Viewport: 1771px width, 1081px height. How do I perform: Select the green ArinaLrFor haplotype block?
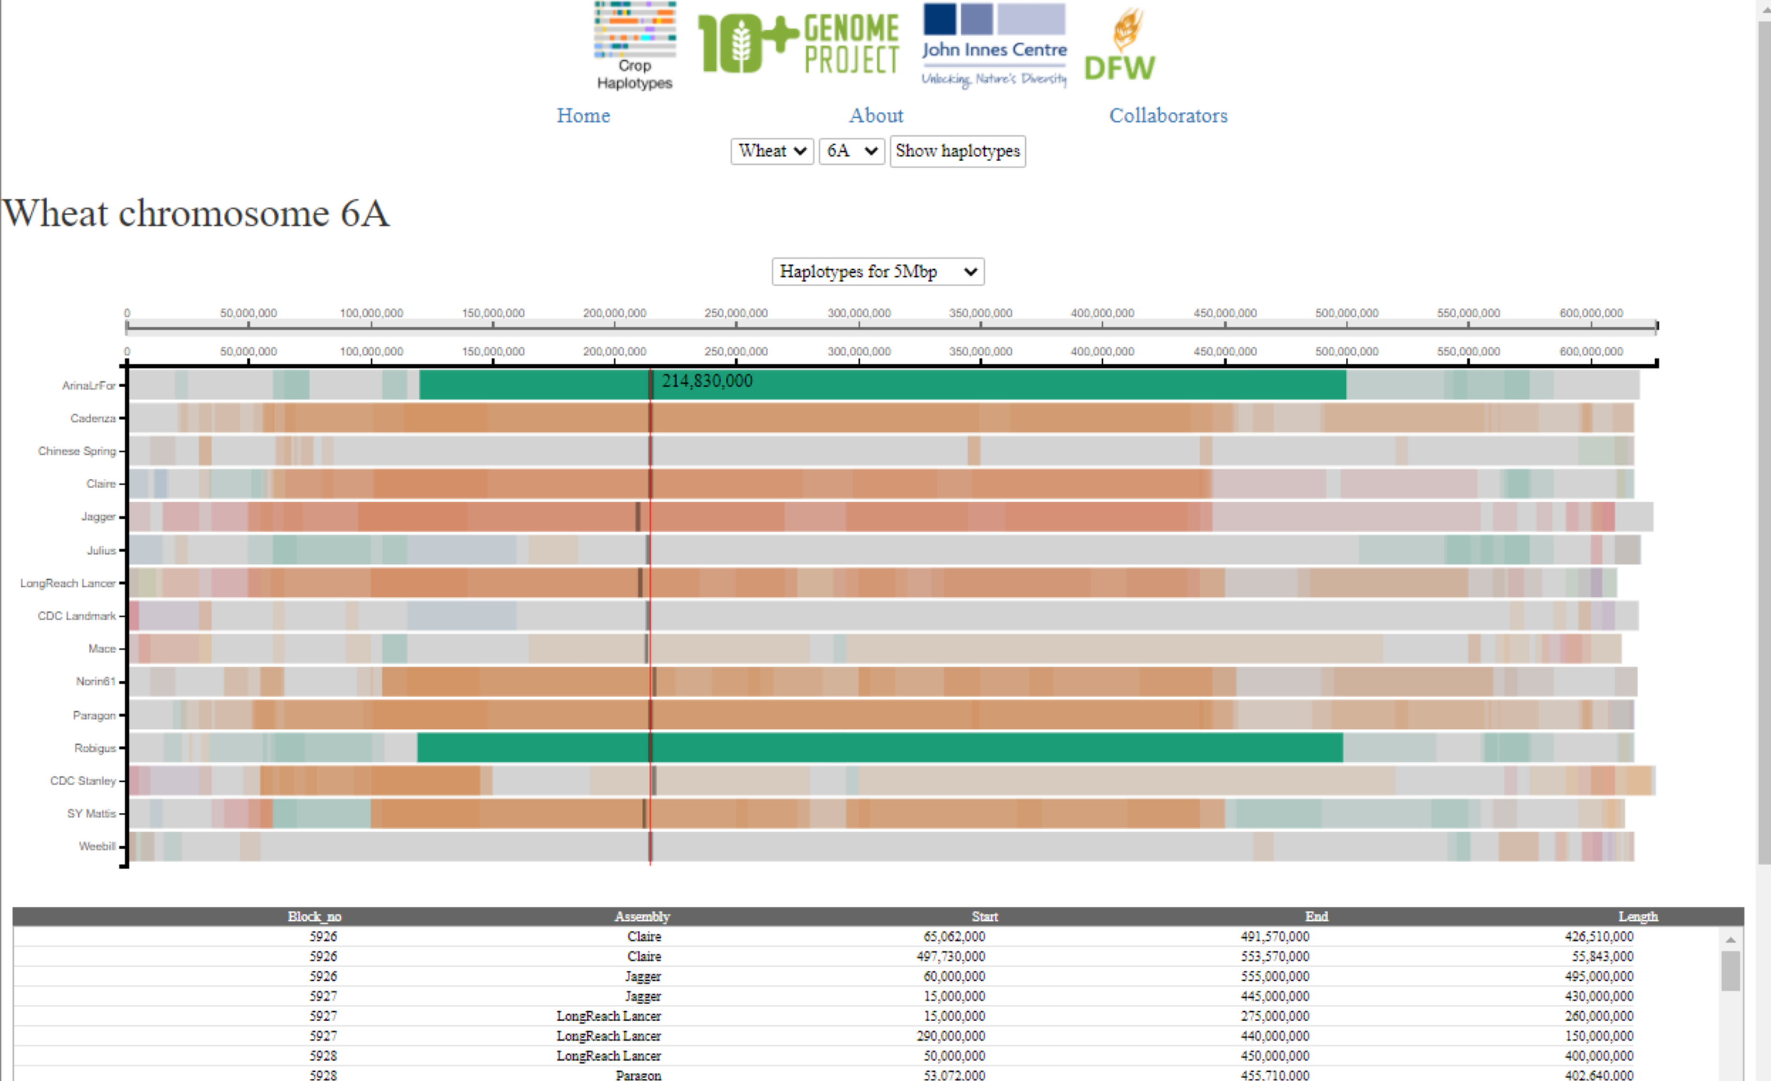[x=883, y=385]
